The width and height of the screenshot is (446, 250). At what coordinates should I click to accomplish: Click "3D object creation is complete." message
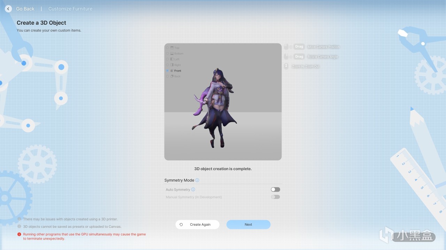click(223, 169)
